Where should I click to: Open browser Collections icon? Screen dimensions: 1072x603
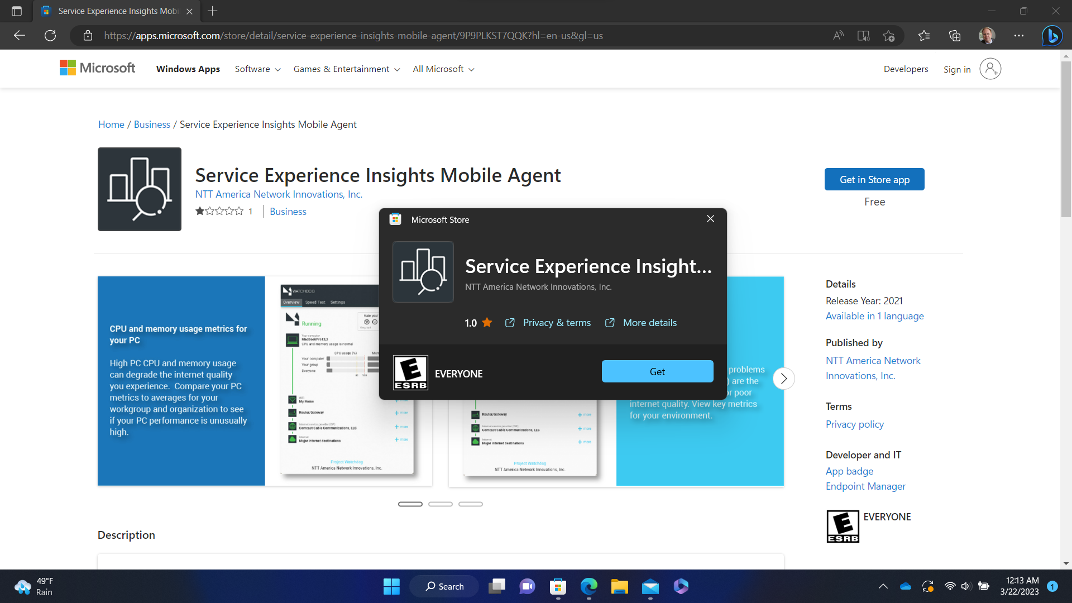955,36
